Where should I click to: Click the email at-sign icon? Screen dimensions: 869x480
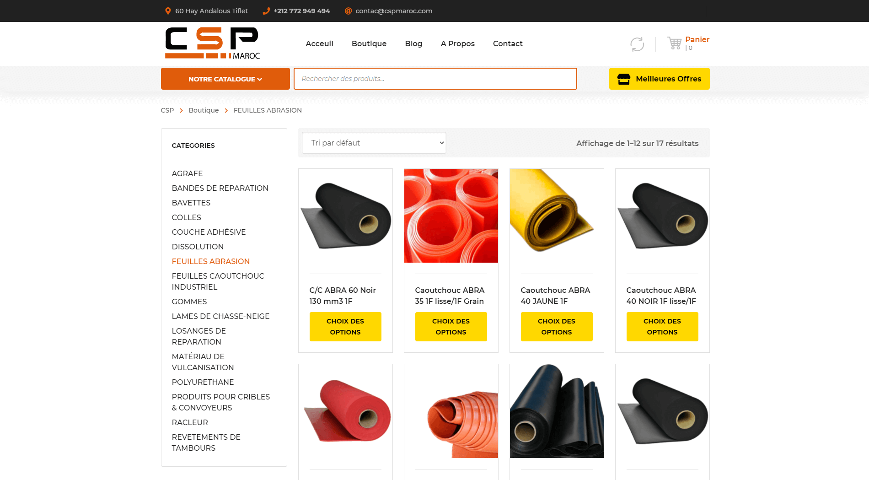pyautogui.click(x=348, y=11)
